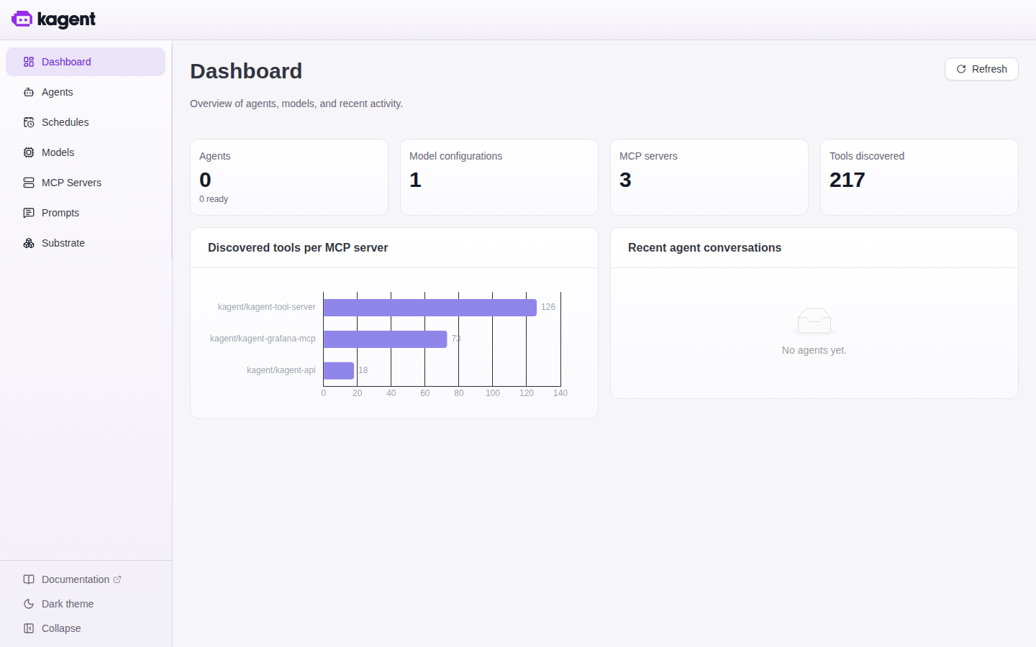Click the 'Dashboard' page title

(x=246, y=71)
